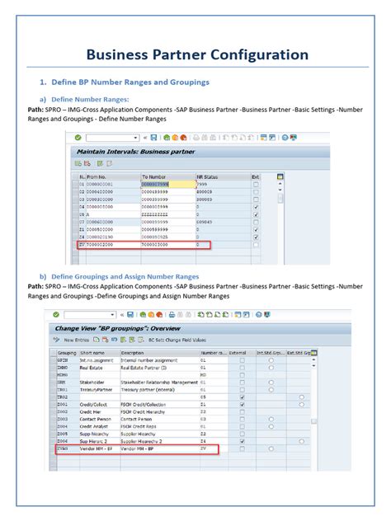This screenshot has height=521, width=391.
Task: Open table settings icon of intervals table
Action: point(280,176)
